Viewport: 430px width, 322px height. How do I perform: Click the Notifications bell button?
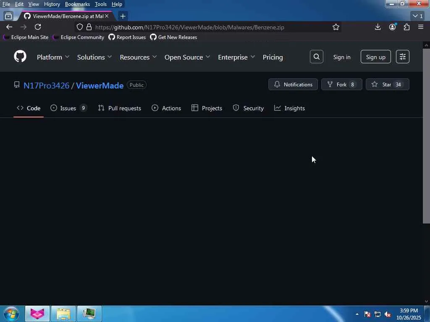point(293,84)
